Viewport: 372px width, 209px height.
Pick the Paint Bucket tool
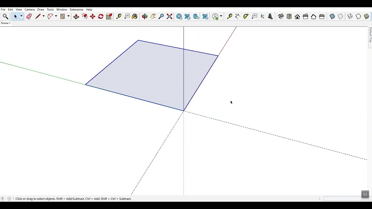tap(135, 17)
